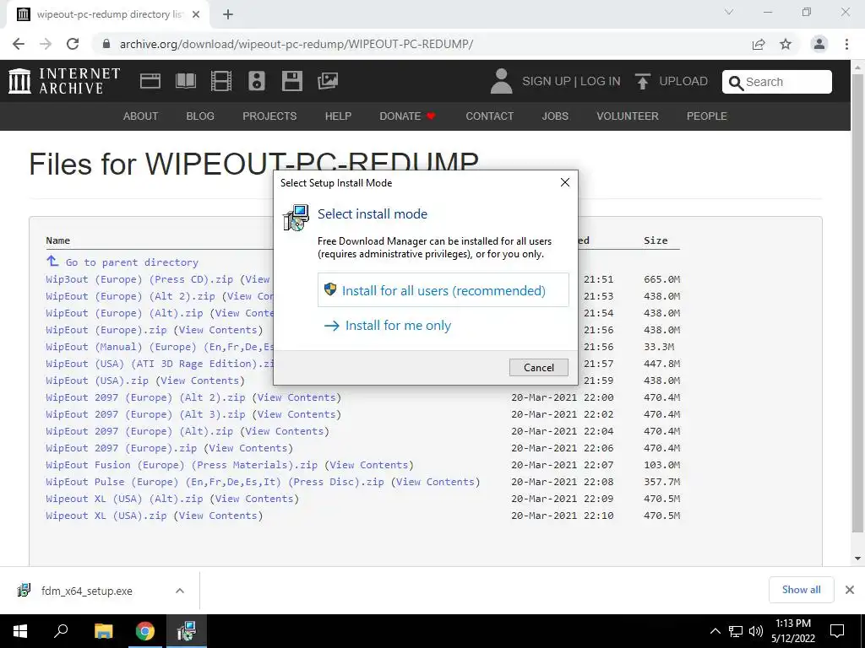Click Show all downloads
Screen dimensions: 865x648
click(801, 590)
